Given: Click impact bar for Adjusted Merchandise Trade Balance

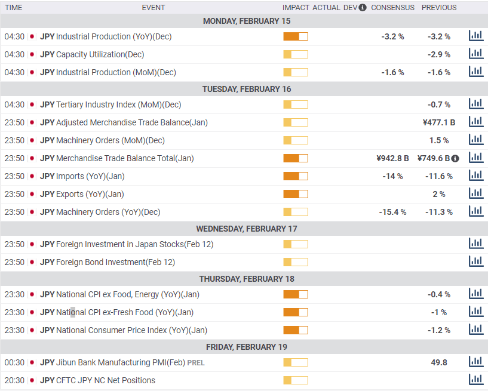Looking at the screenshot, I should 296,122.
